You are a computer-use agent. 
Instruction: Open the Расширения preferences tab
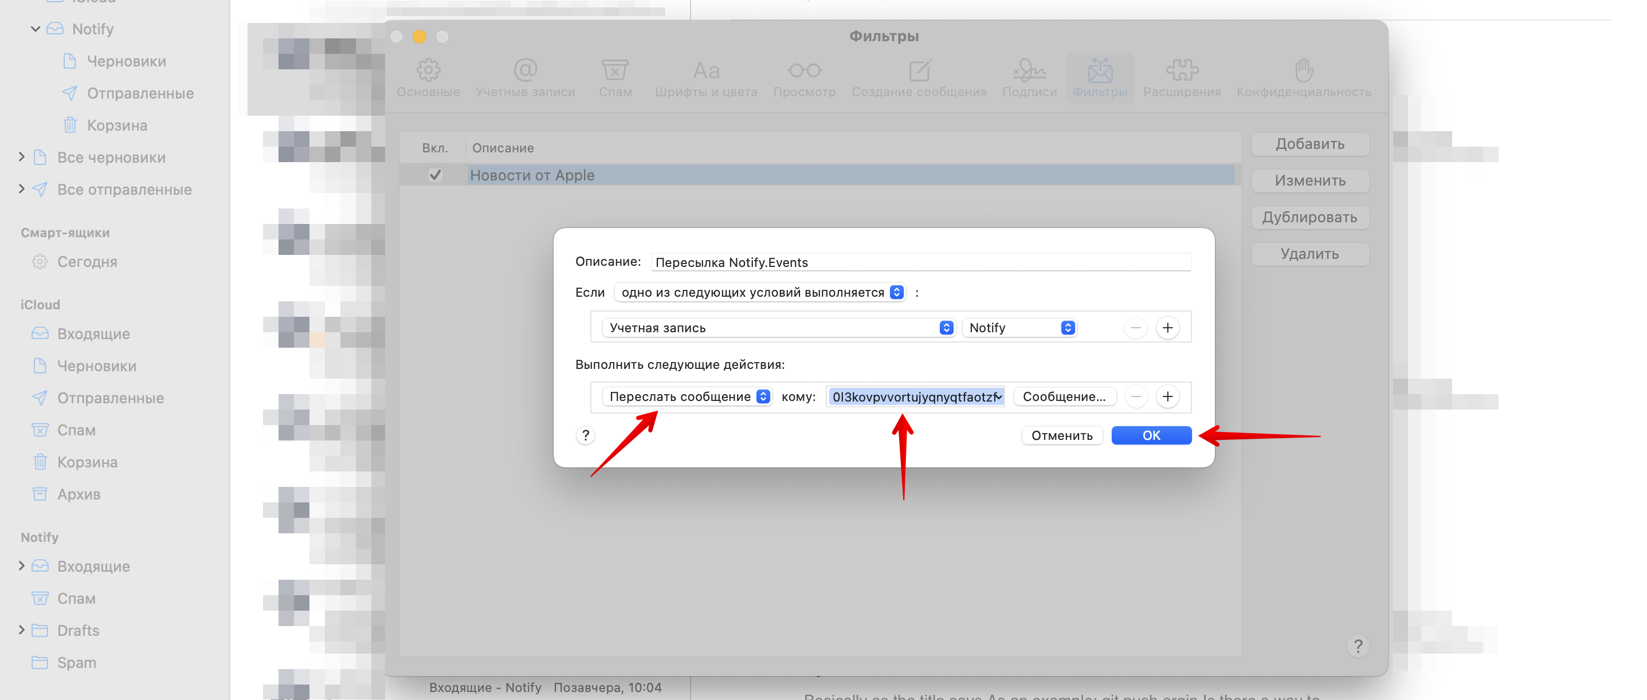1182,78
